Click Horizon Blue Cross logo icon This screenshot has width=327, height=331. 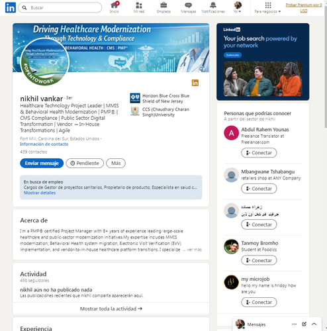(x=135, y=98)
